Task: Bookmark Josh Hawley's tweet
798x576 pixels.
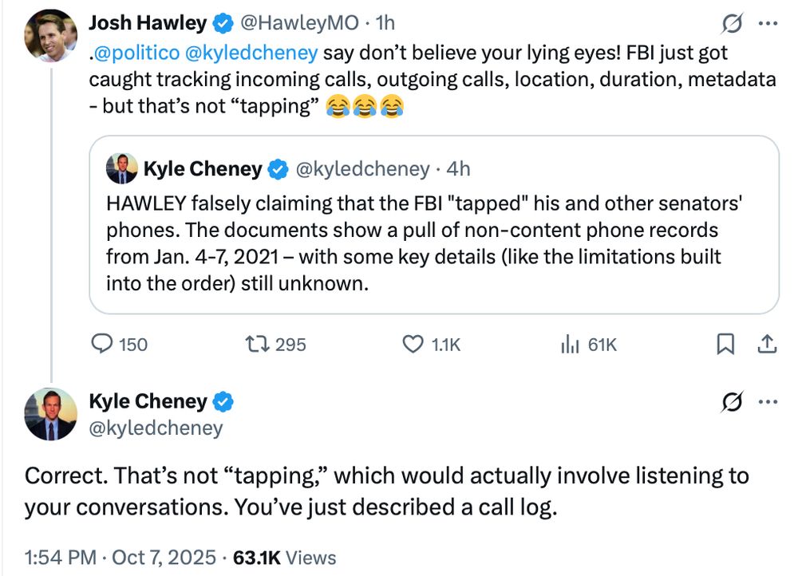Action: [x=725, y=344]
